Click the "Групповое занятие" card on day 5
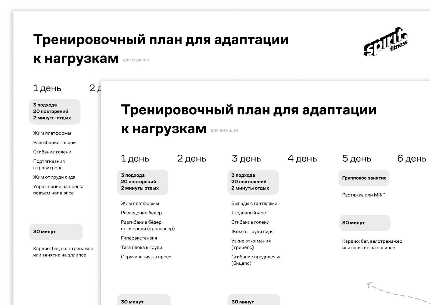 pyautogui.click(x=365, y=178)
